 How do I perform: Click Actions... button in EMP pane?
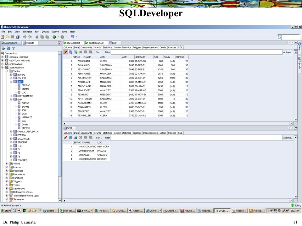click(x=288, y=52)
